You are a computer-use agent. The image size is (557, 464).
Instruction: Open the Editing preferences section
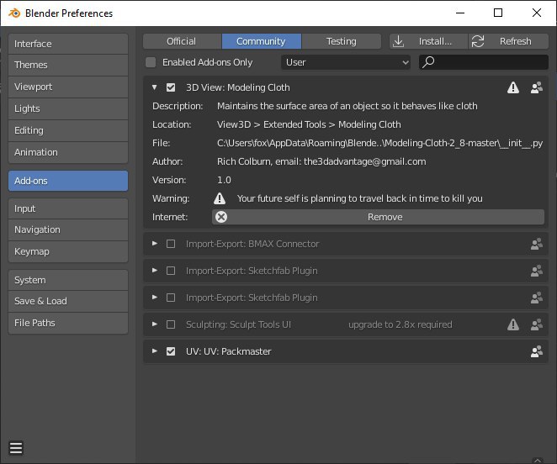pos(68,130)
